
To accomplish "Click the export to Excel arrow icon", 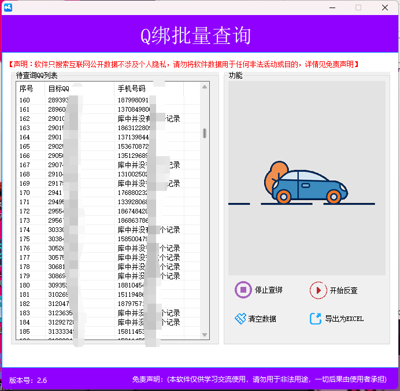I will click(316, 319).
